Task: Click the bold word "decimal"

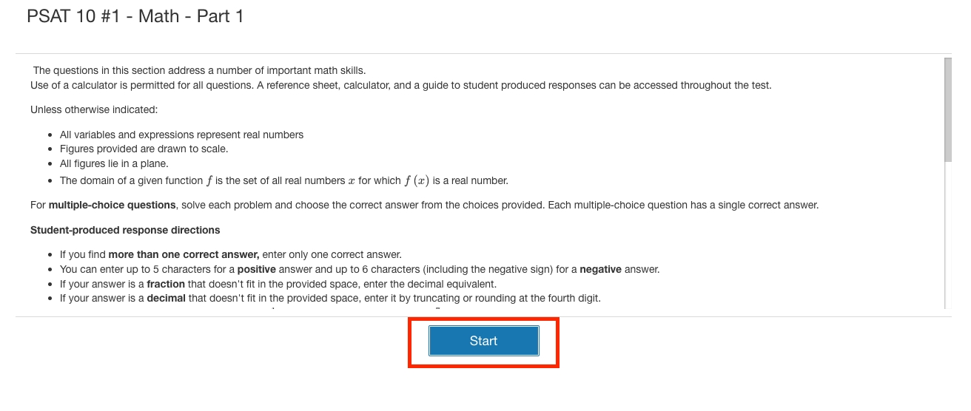Action: pos(166,299)
